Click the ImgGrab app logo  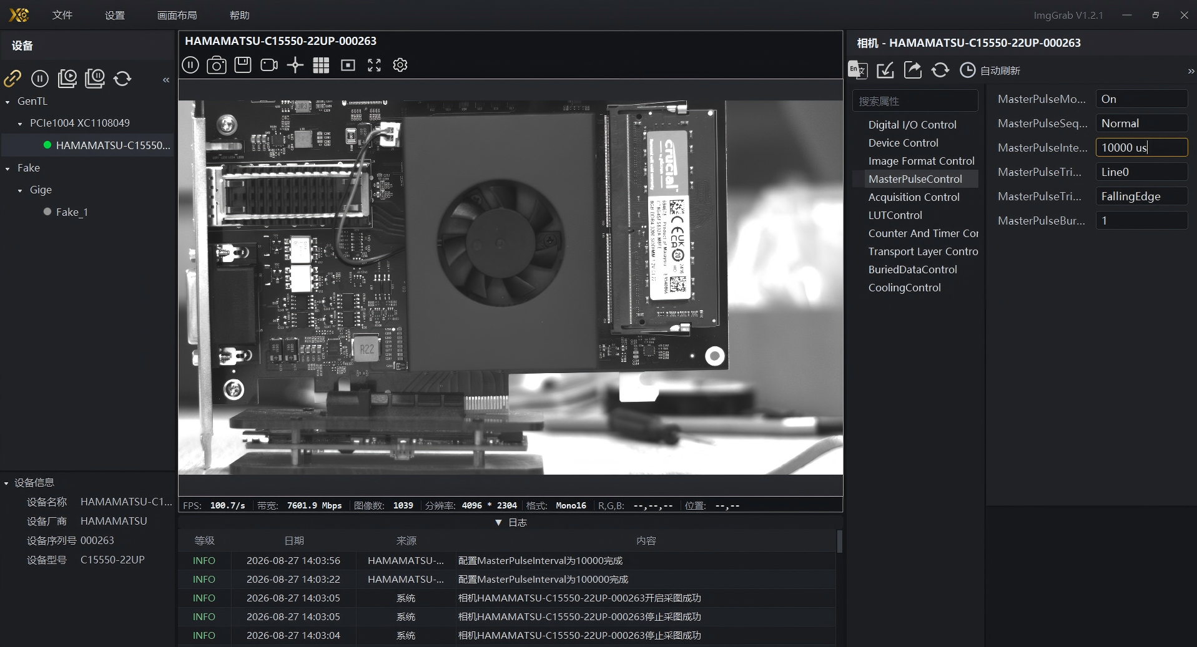[x=19, y=15]
